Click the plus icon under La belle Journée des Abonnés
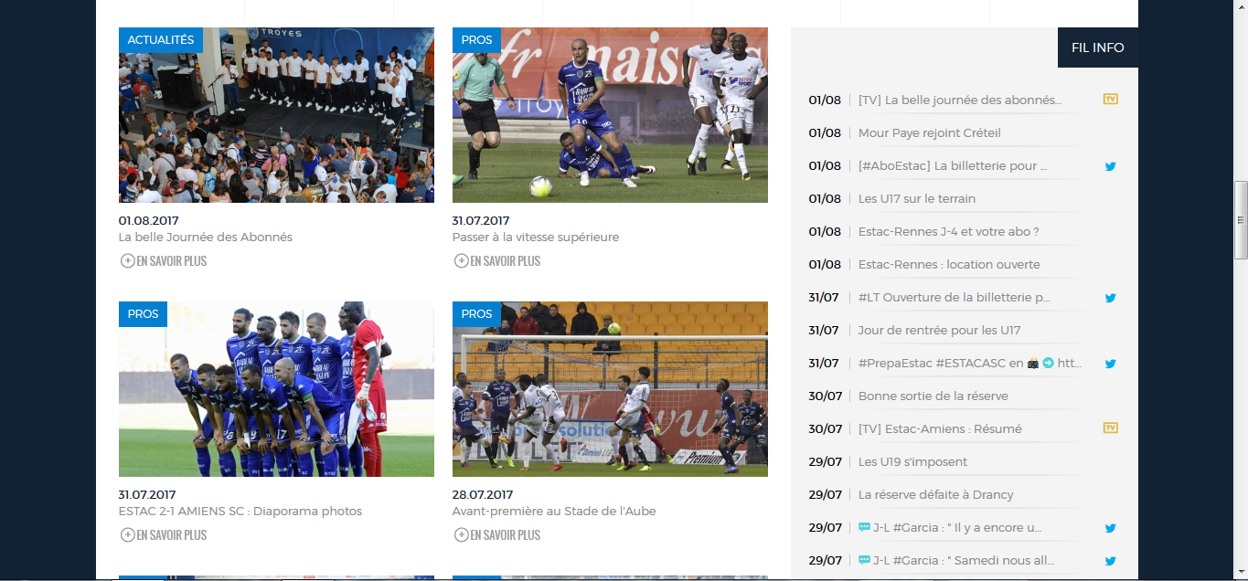This screenshot has height=581, width=1248. tap(128, 260)
